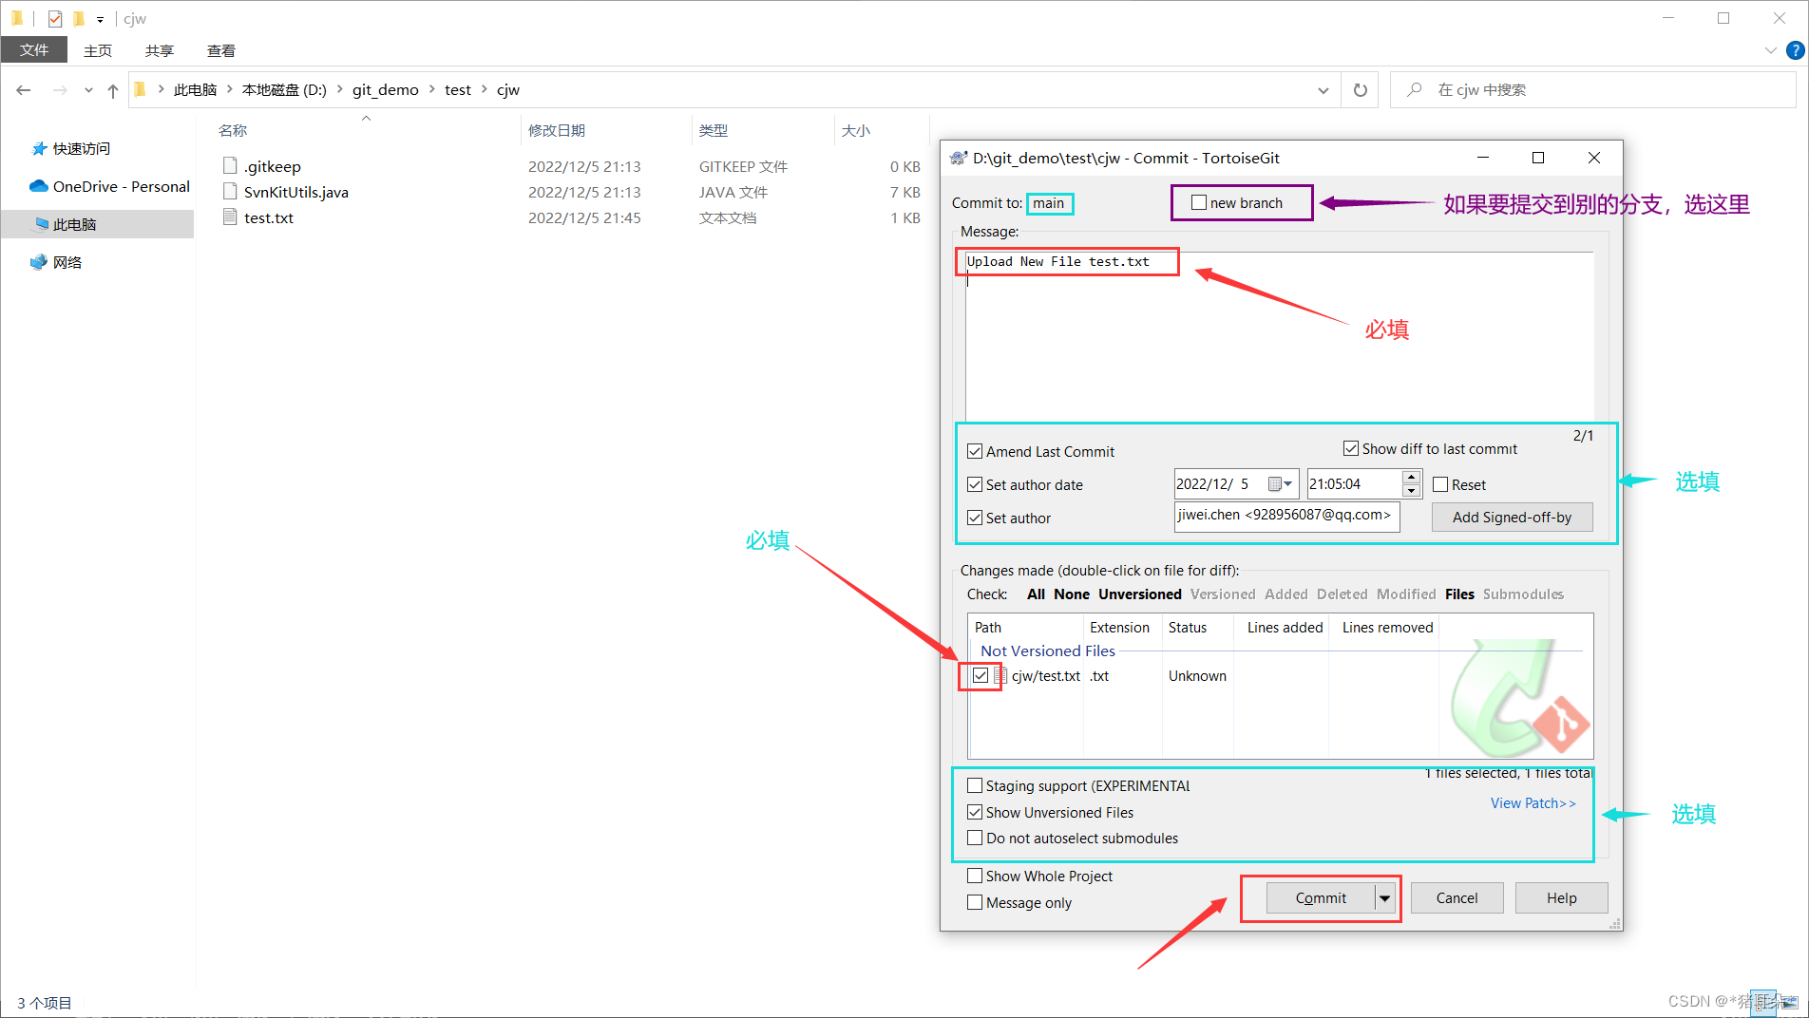
Task: Click the Help button in the Commit dialog
Action: click(x=1561, y=898)
